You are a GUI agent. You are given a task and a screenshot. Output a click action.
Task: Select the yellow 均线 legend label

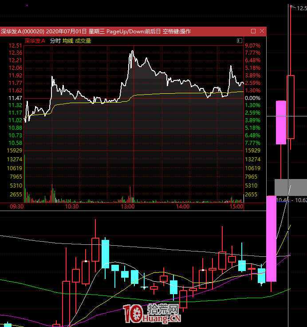(x=68, y=41)
